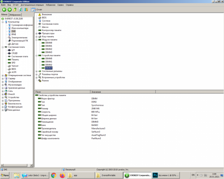The image size is (224, 179).
Task: Select the Имя компьютера item
Action: (20, 28)
